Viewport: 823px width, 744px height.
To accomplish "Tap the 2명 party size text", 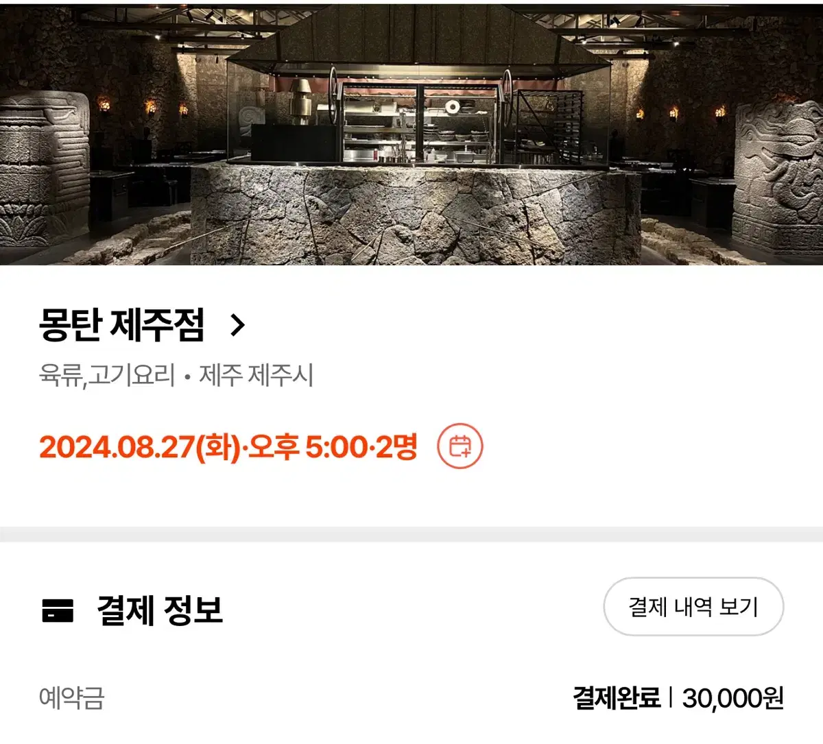I will point(396,447).
